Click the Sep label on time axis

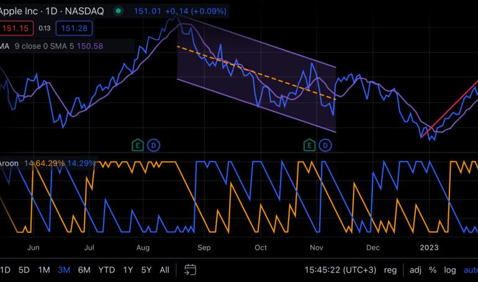coord(204,248)
